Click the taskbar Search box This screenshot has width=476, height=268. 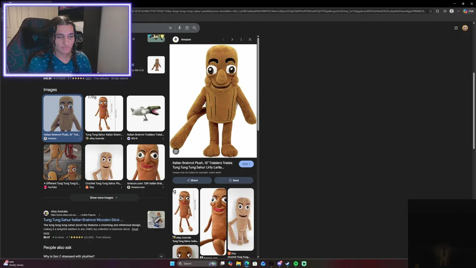[197, 264]
